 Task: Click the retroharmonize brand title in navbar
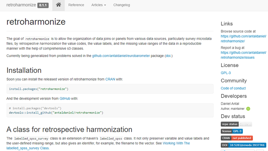coord(21,5)
